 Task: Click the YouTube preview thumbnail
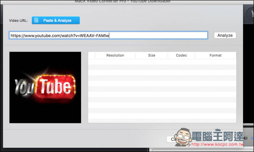click(x=45, y=87)
